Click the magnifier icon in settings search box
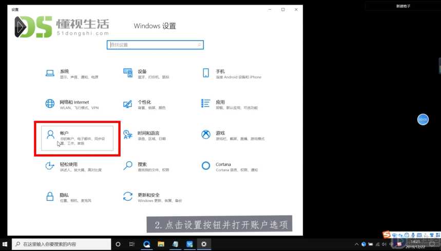Viewport: 441px width, 251px height. click(199, 45)
